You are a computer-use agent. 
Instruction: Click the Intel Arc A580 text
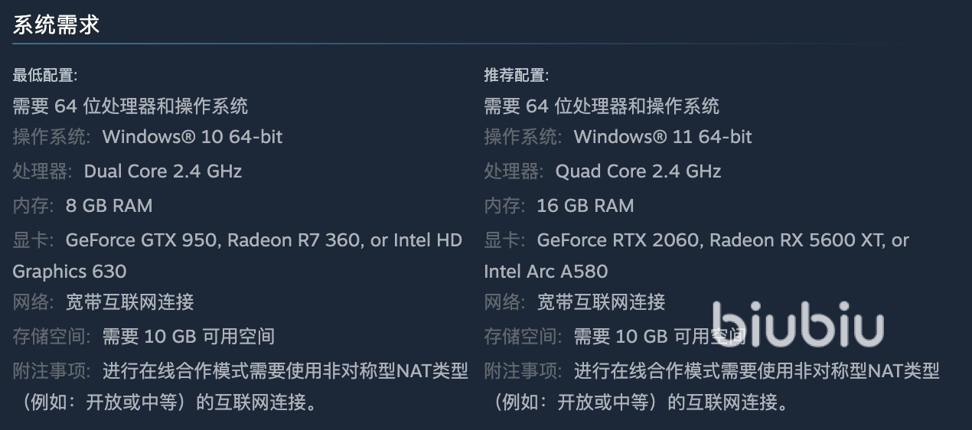546,272
